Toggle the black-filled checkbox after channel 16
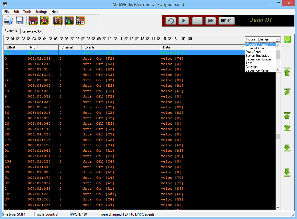Image resolution: width=297 pixels, height=219 pixels. pyautogui.click(x=190, y=39)
